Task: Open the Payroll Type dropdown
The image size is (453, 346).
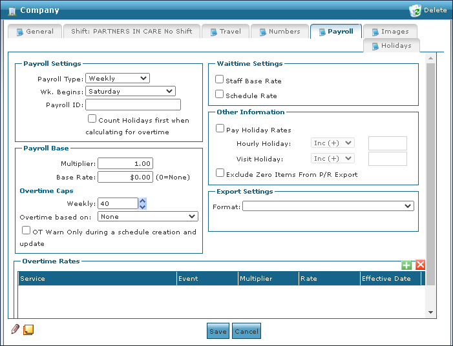Action: pyautogui.click(x=118, y=78)
